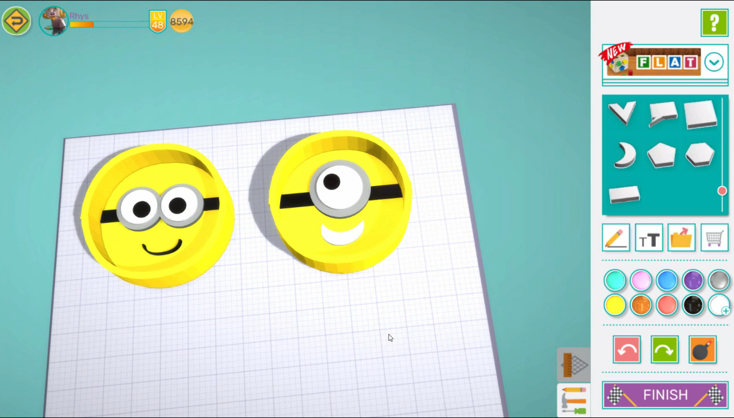Click the FLAT category banner

[654, 62]
